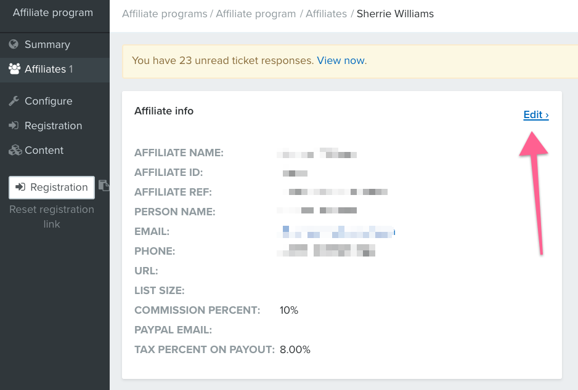Click the Reset registration link text

52,217
